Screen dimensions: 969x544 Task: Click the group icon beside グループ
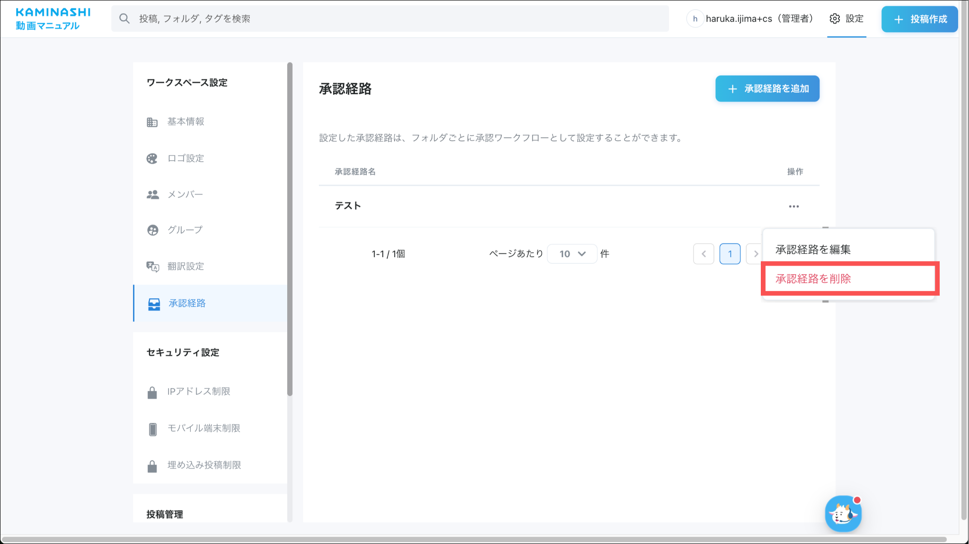tap(152, 230)
